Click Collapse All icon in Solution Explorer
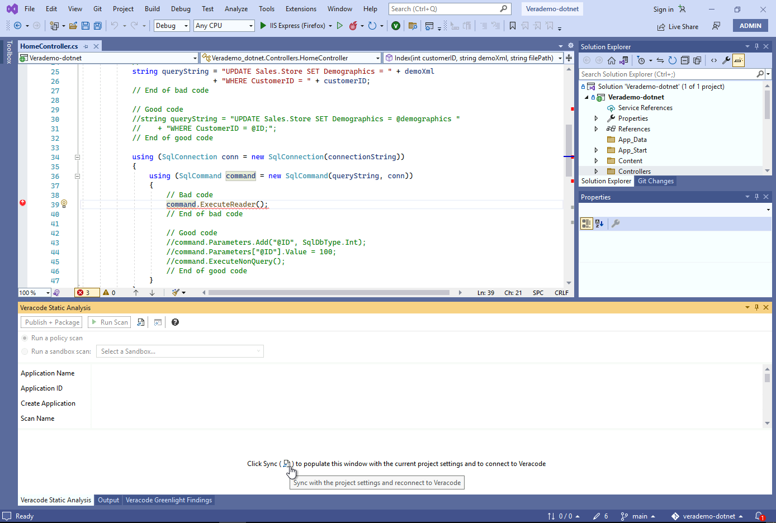Viewport: 776px width, 523px height. coord(685,60)
